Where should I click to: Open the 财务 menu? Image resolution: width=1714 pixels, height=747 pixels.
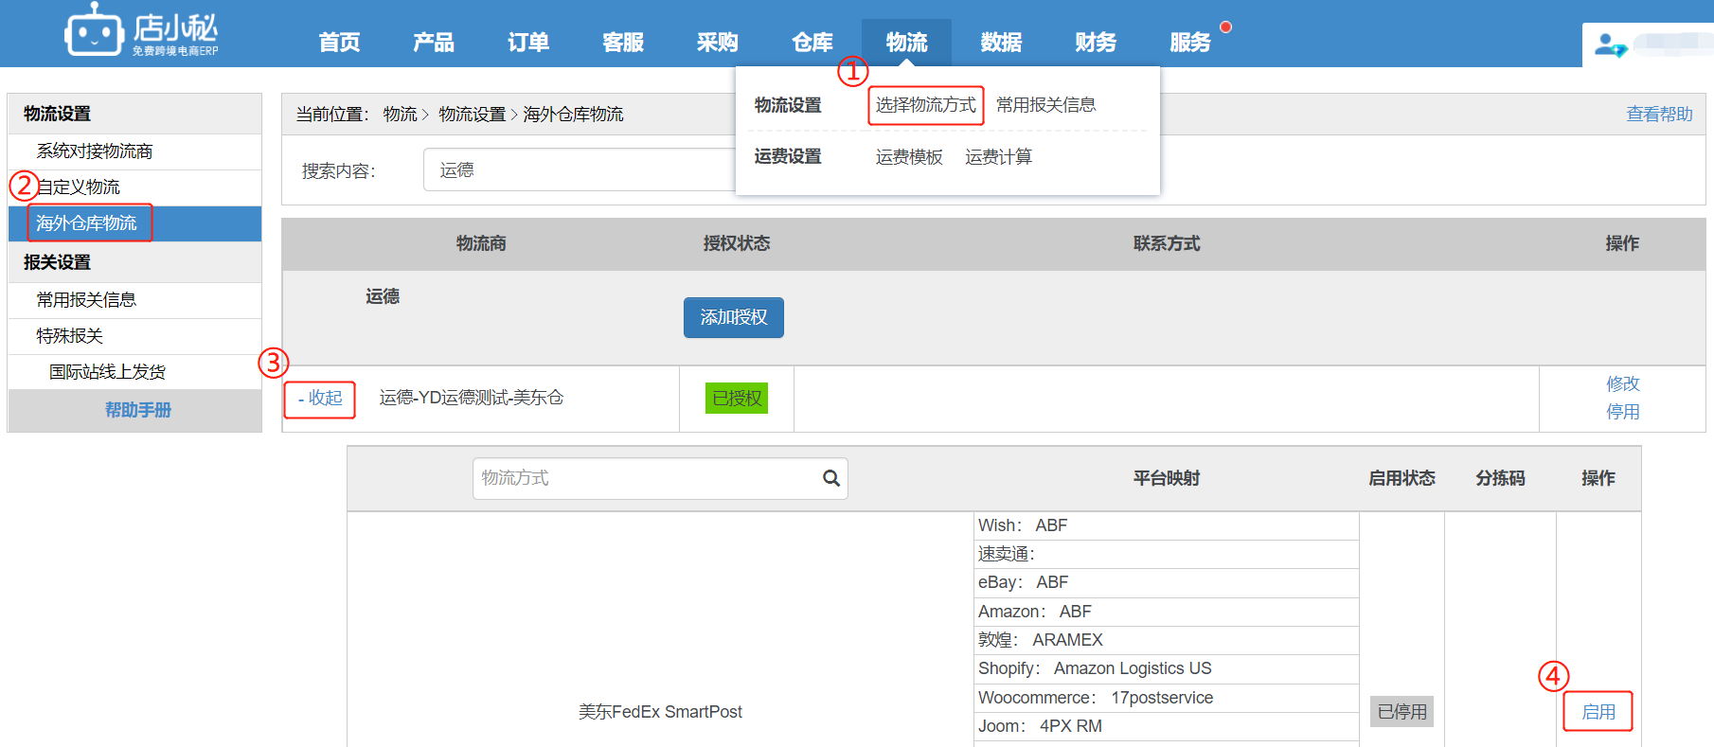(x=1097, y=43)
